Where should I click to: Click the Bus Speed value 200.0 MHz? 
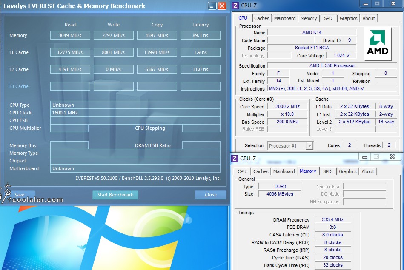pyautogui.click(x=287, y=122)
